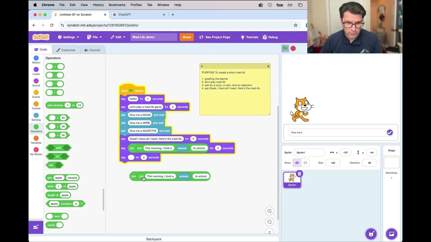Open the Settings dropdown menu
431x242 pixels.
pyautogui.click(x=68, y=37)
